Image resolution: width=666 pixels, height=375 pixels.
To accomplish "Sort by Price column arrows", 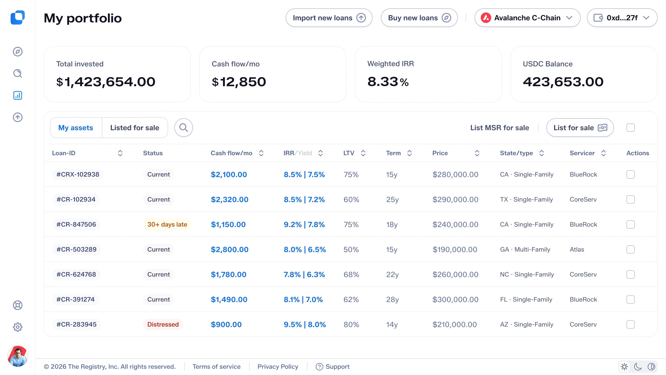I will [477, 153].
